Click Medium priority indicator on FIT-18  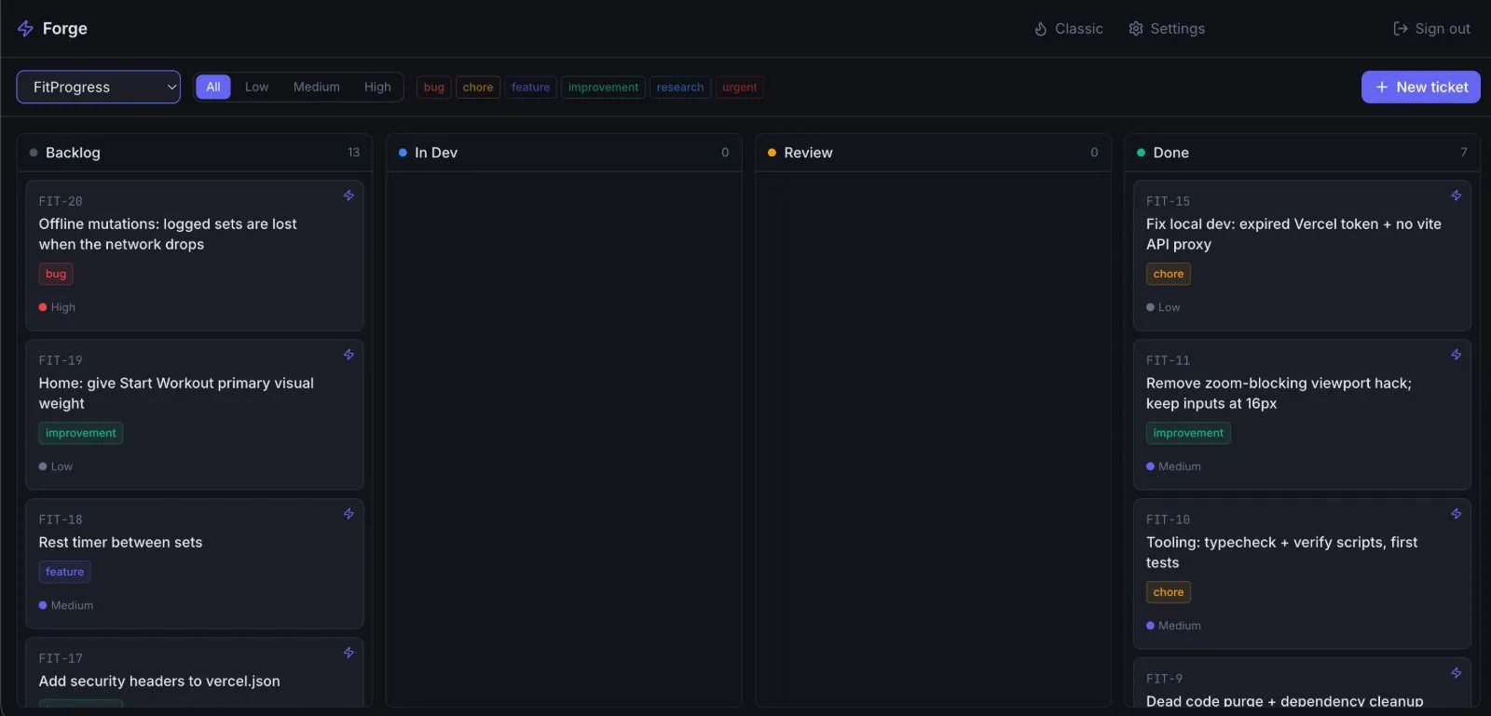65,605
